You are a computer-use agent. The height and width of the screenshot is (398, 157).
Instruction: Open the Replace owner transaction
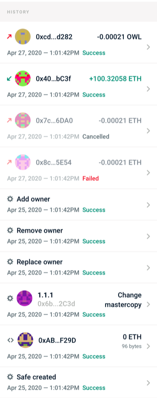tap(78, 267)
